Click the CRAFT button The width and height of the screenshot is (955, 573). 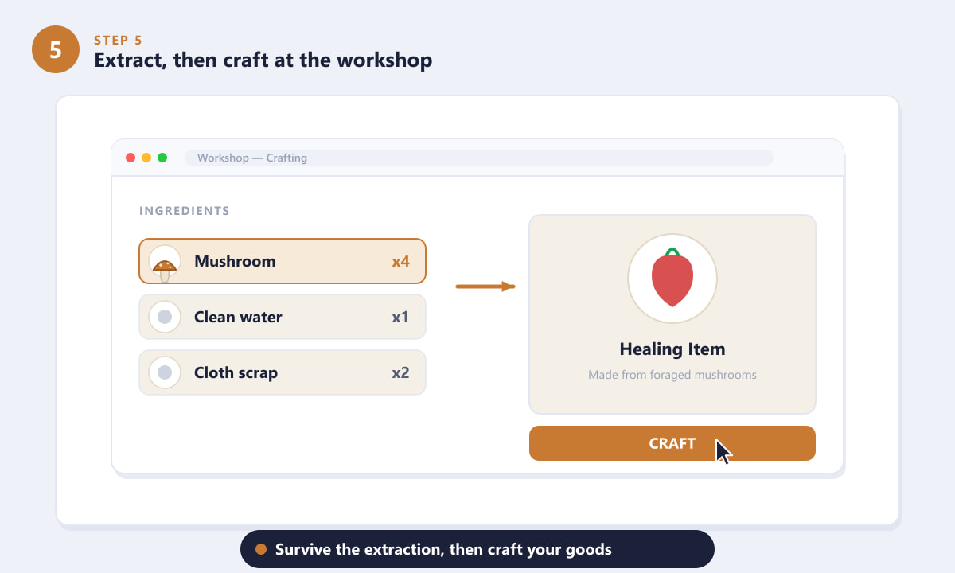(x=672, y=443)
